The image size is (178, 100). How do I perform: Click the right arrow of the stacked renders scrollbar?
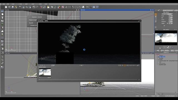click(139, 80)
